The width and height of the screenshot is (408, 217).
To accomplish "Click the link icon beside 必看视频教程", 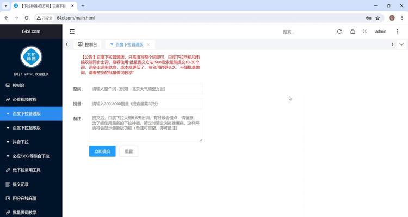I will tap(8, 99).
